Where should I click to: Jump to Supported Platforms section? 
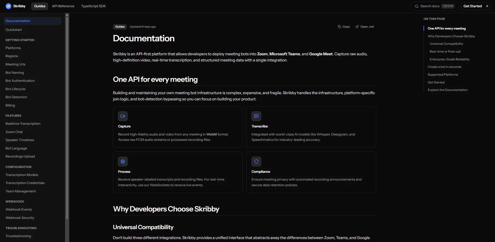pyautogui.click(x=443, y=75)
